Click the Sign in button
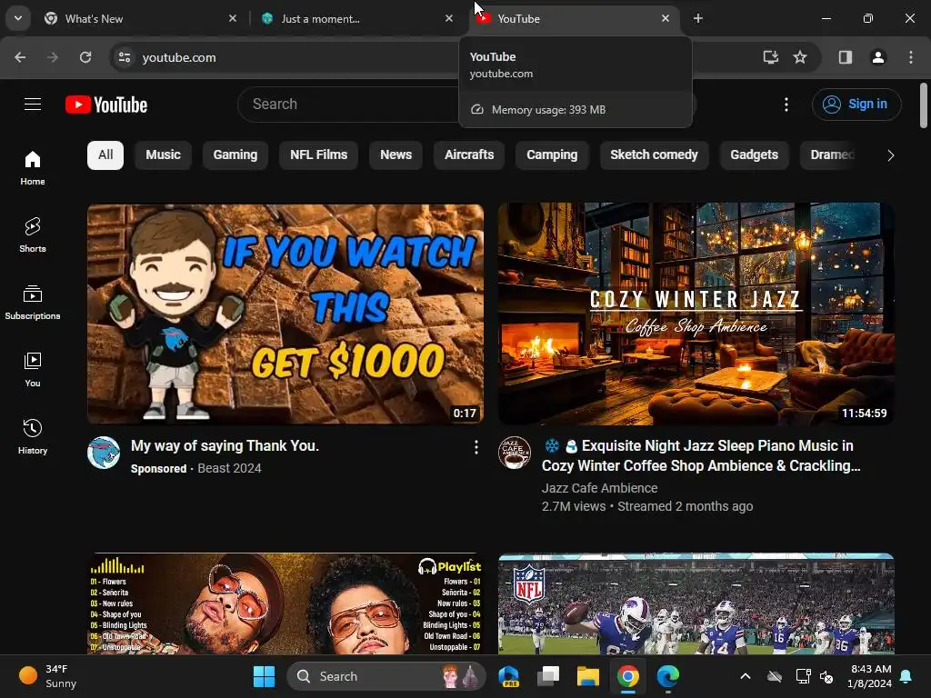 click(x=856, y=105)
